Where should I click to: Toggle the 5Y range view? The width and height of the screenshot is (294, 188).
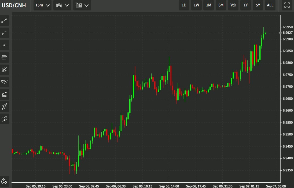pyautogui.click(x=258, y=5)
